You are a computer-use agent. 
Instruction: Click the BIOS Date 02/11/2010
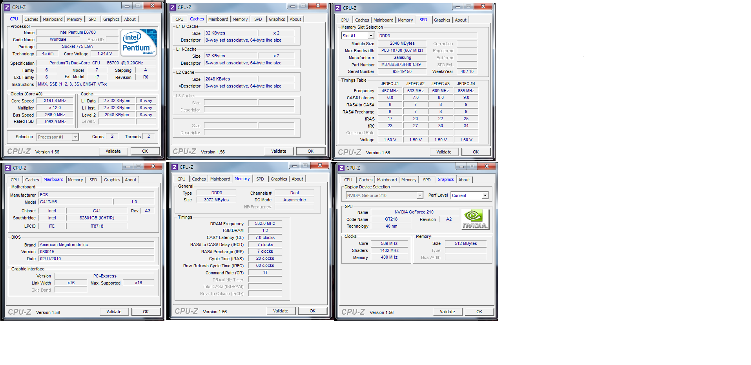[97, 259]
